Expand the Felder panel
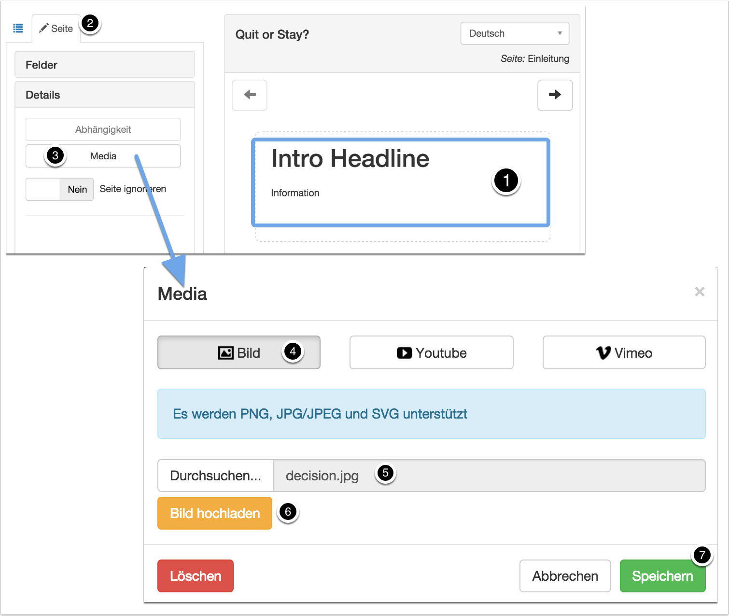Viewport: 729px width, 616px height. (x=105, y=65)
